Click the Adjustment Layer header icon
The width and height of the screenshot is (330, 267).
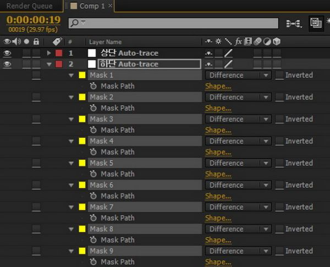(267, 42)
